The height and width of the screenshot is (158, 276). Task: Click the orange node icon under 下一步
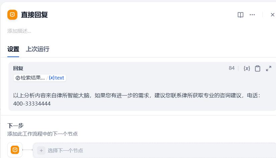coord(15,150)
